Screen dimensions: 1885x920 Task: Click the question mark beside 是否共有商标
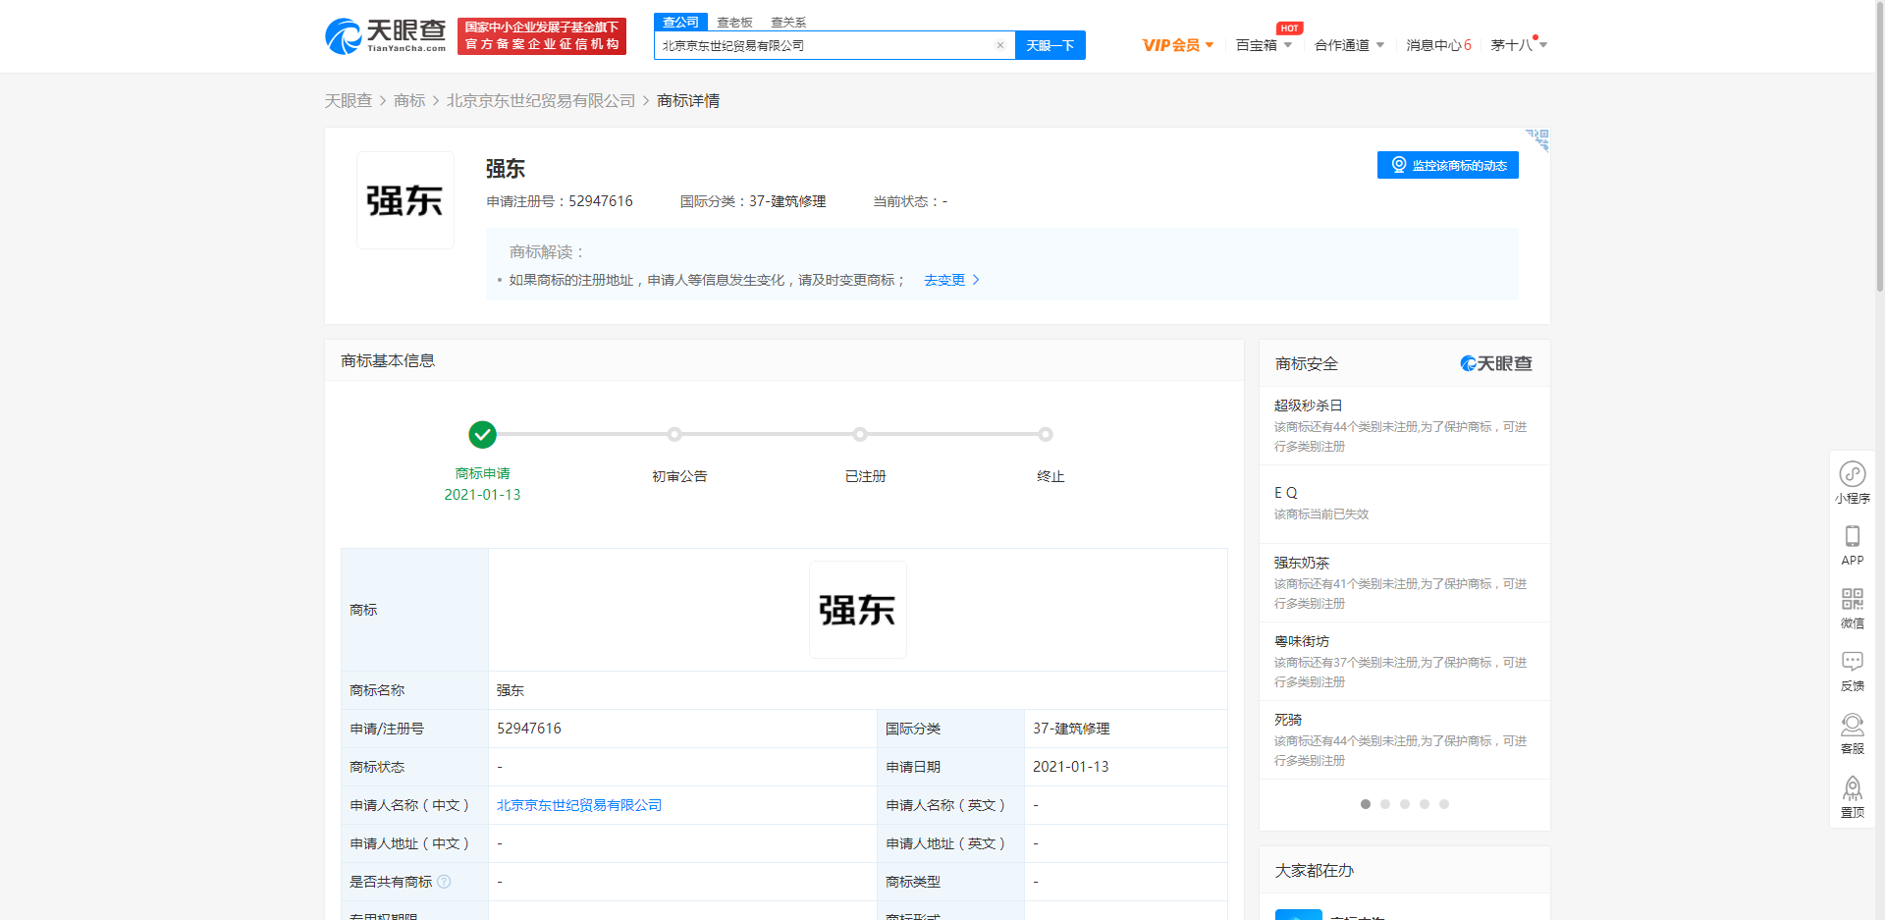point(445,882)
